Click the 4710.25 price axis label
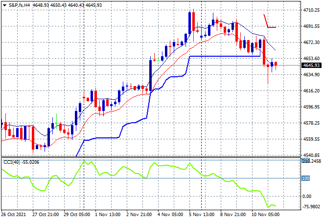323x220 pixels. click(311, 10)
